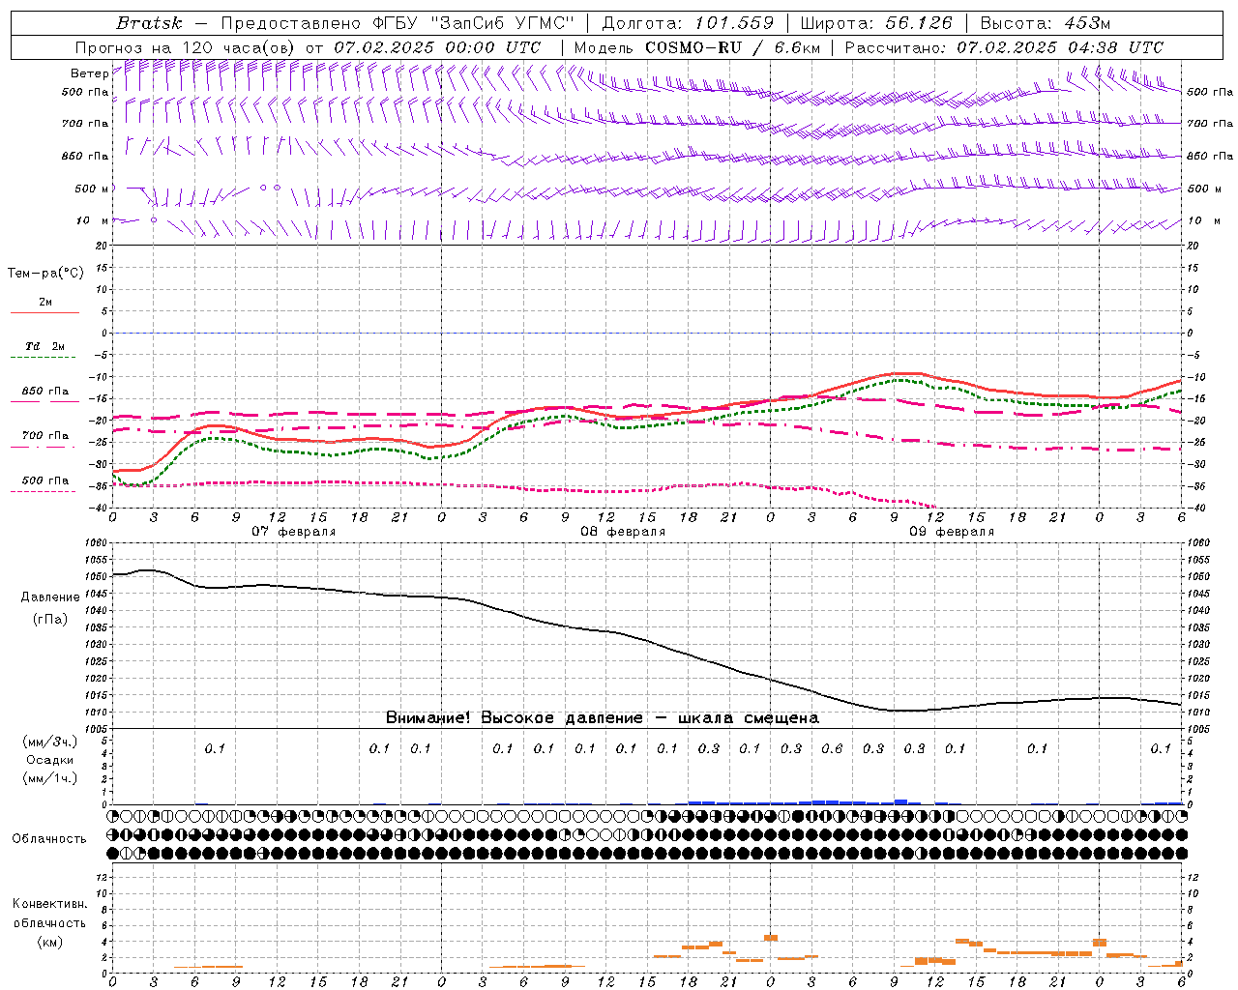Screen dimensions: 1238x990
Task: Select the text "ЗапСиб УГМС" in the header
Action: tap(503, 22)
